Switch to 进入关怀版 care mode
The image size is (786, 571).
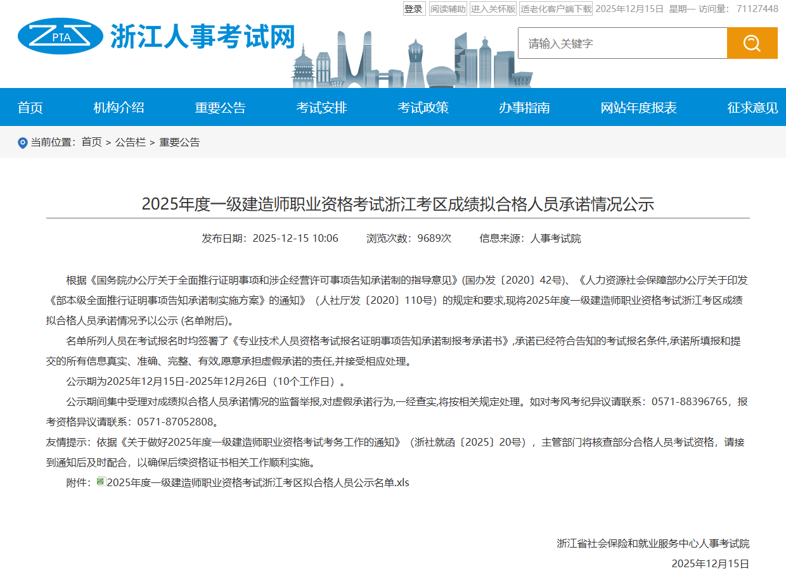pos(493,9)
